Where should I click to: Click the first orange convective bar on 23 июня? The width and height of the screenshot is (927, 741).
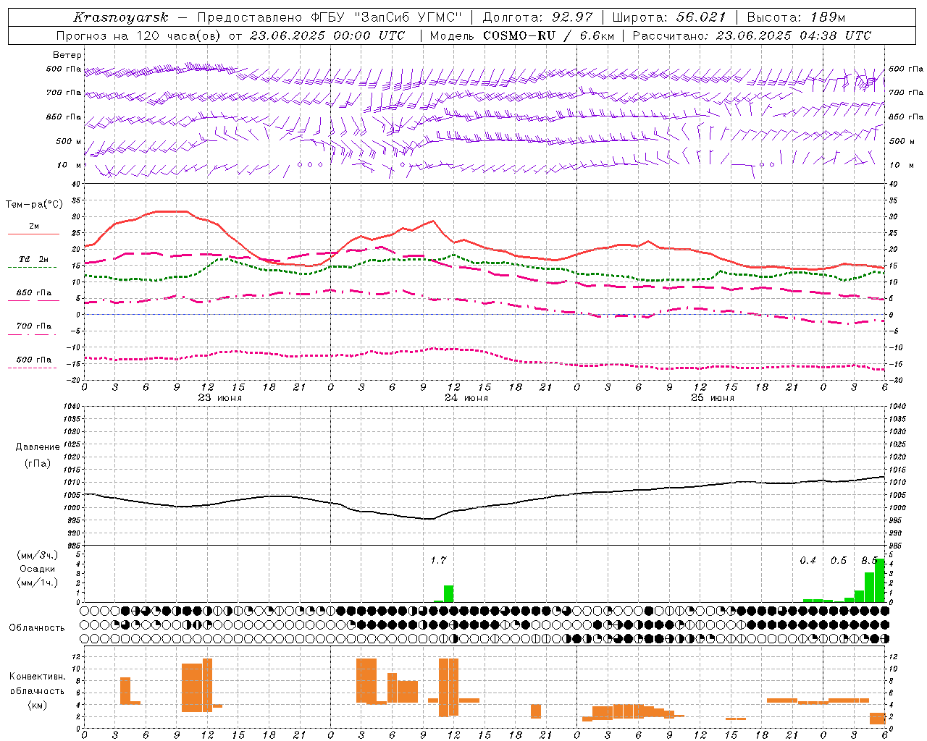coord(125,691)
